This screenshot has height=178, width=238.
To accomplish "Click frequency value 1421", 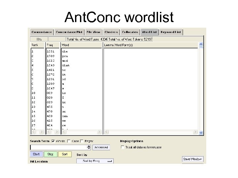I will (51, 70).
